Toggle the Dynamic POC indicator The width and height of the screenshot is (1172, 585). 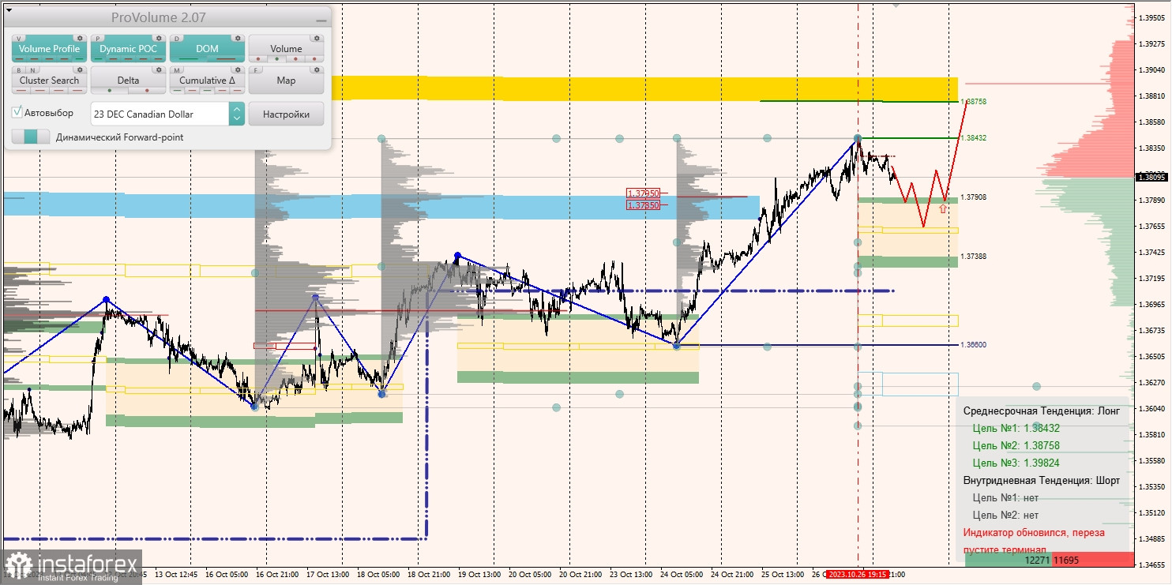pyautogui.click(x=128, y=48)
